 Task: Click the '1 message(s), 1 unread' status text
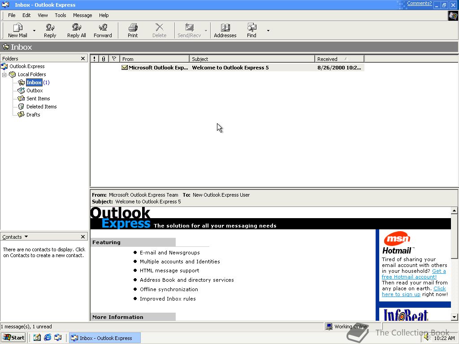pos(26,327)
